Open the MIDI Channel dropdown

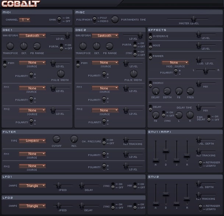pos(25,20)
